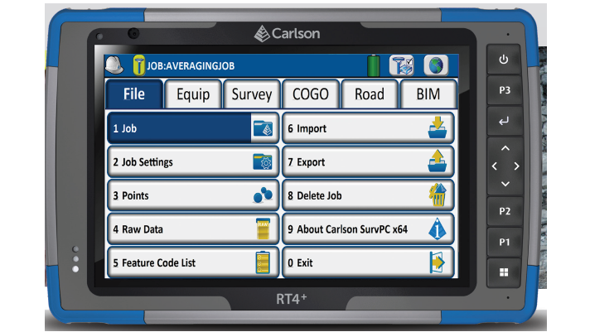Viewport: 590px width, 332px height.
Task: Tap the hardware up arrow key
Action: click(x=505, y=148)
